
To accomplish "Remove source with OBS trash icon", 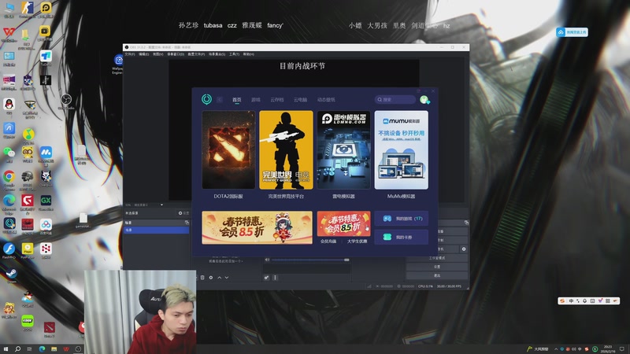I will pos(202,278).
